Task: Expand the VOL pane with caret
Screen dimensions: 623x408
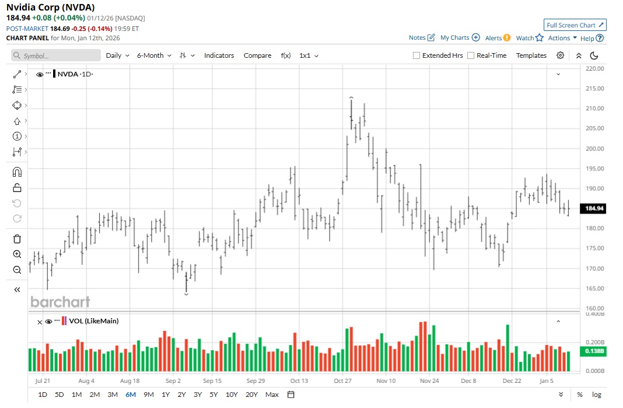Action: click(558, 321)
